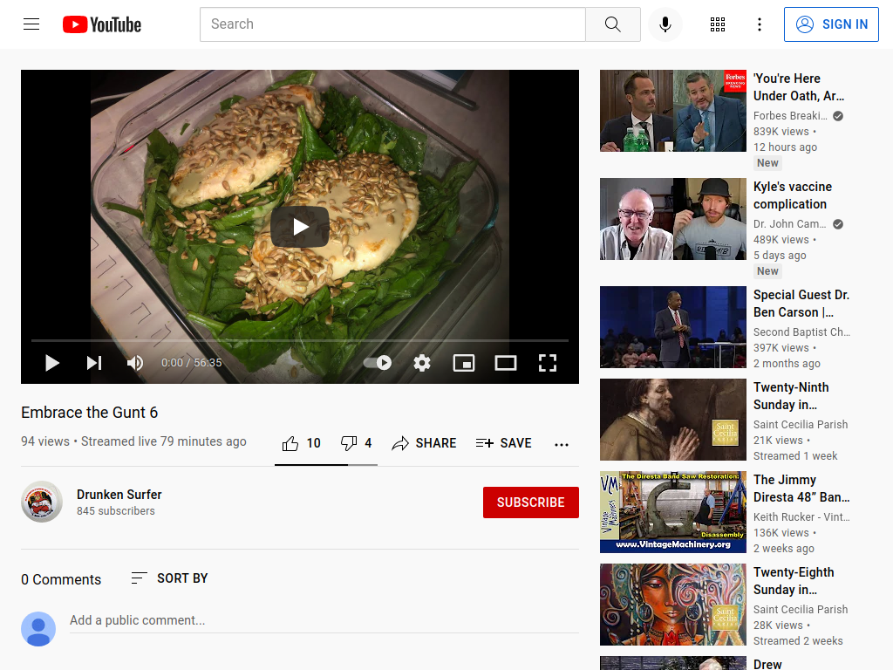This screenshot has width=893, height=670.
Task: Open the Drunken Surfer channel name
Action: tap(119, 495)
